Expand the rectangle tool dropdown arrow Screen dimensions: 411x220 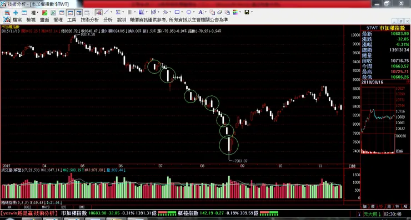[x=182, y=12]
